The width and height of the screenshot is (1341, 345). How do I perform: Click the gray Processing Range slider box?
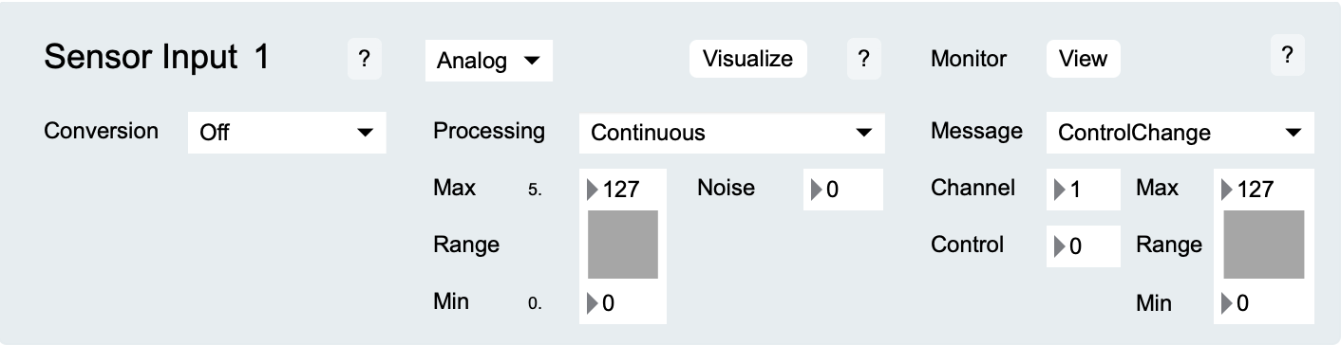pos(623,245)
